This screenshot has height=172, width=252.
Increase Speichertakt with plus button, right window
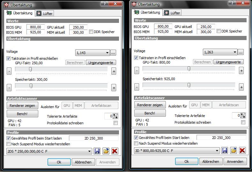241,87
